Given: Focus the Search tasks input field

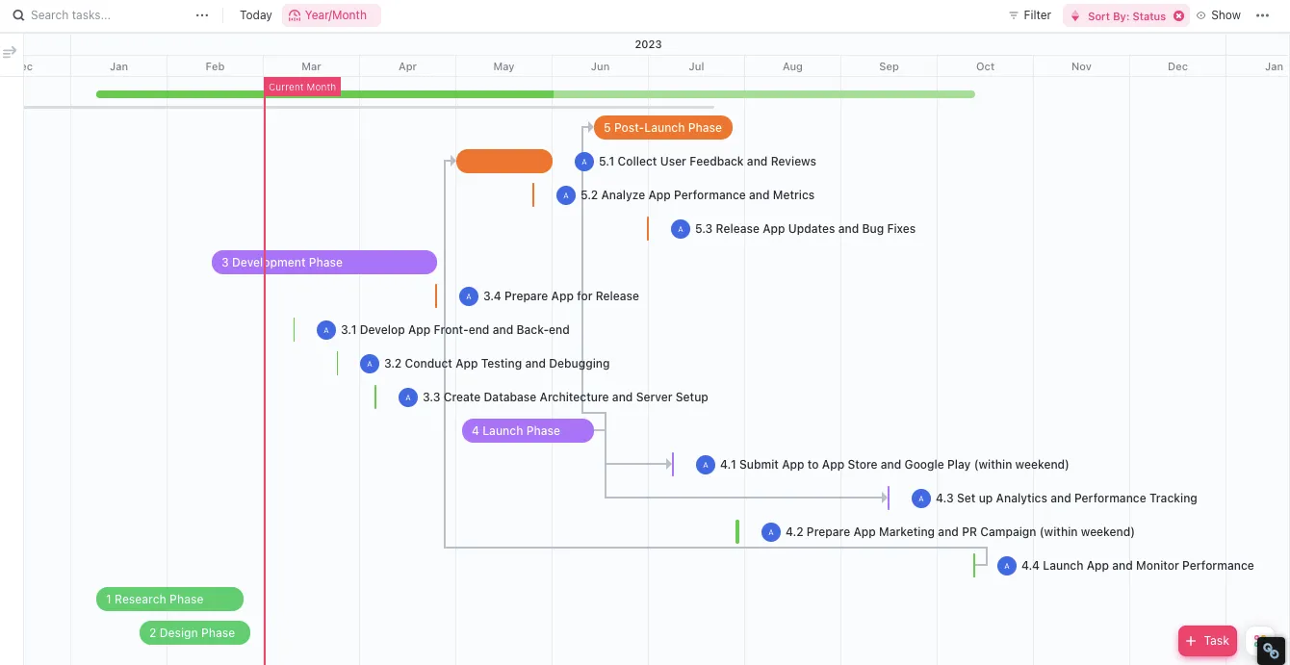Looking at the screenshot, I should (106, 15).
